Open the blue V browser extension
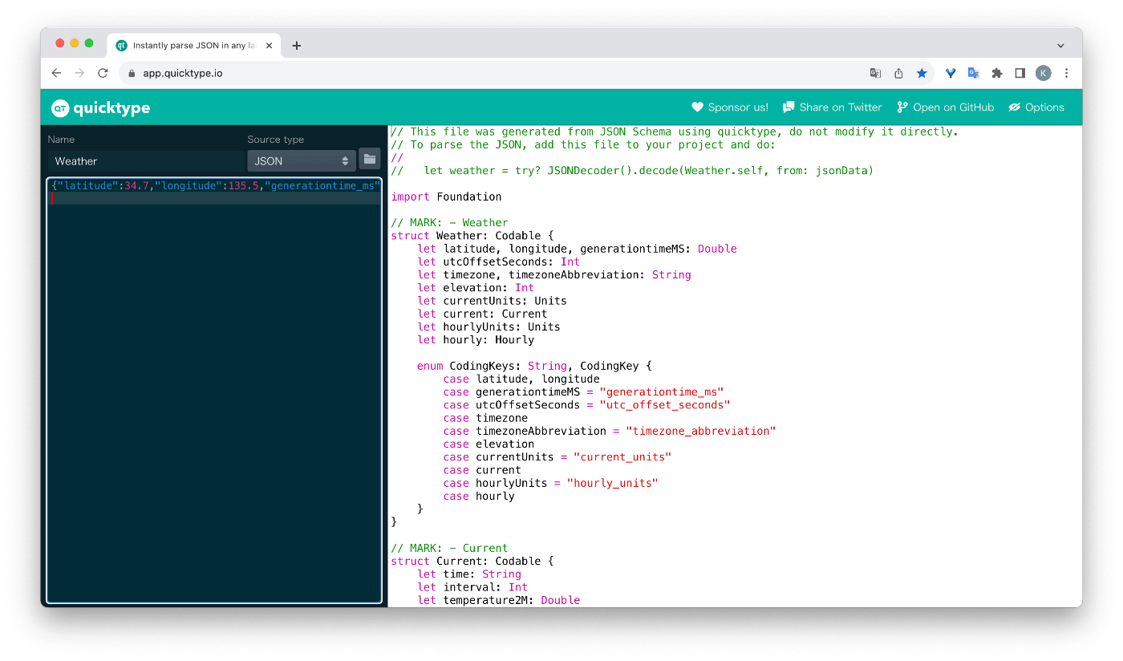 (x=951, y=73)
